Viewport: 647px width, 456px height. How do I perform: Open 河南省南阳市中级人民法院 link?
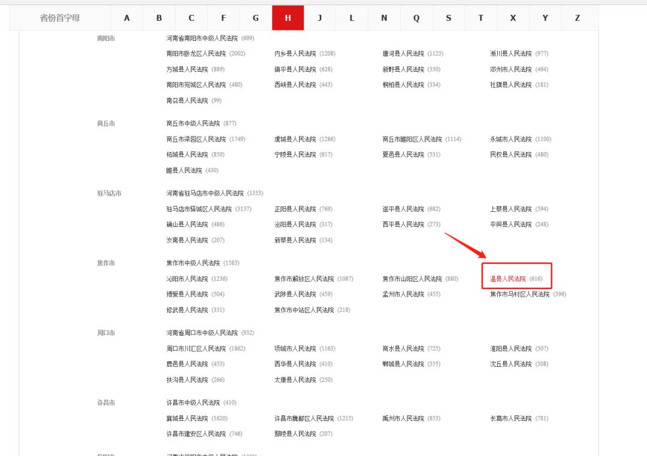tap(202, 38)
